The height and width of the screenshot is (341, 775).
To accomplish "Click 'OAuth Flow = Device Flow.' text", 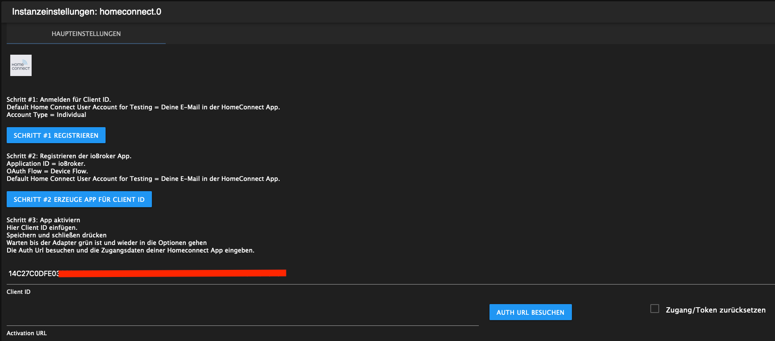I will pyautogui.click(x=47, y=171).
